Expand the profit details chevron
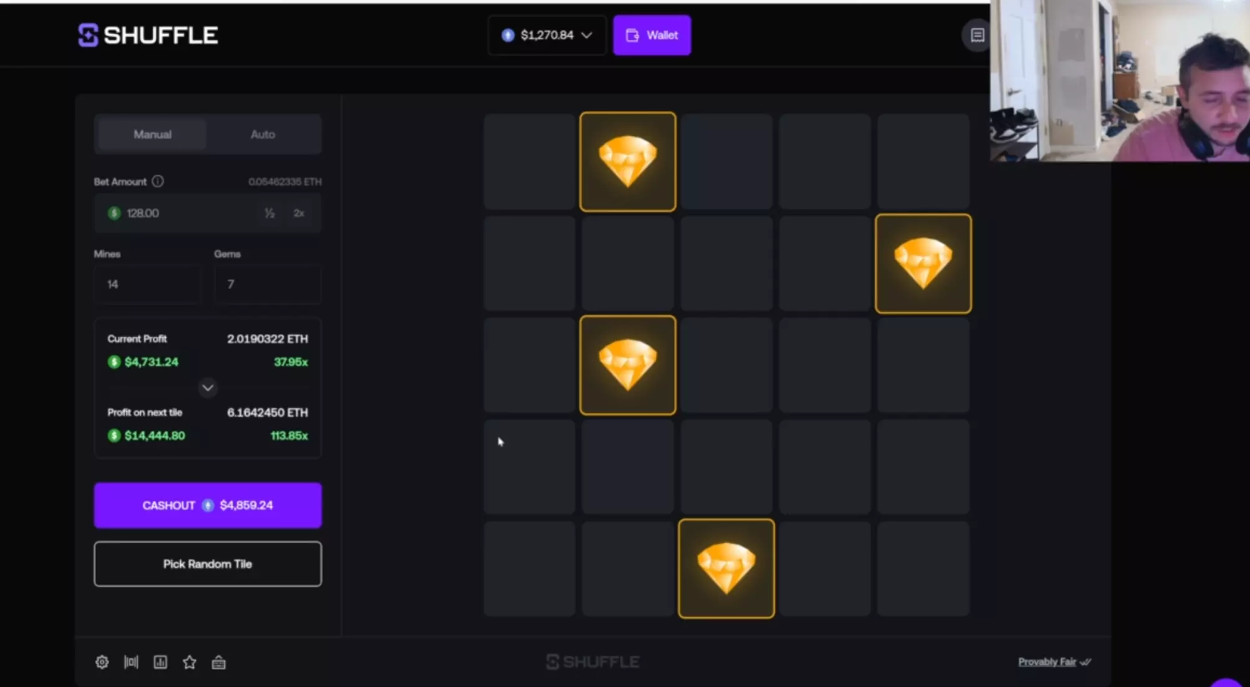1250x687 pixels. point(208,388)
